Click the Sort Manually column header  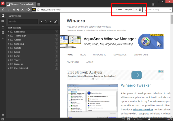[x=14, y=28]
